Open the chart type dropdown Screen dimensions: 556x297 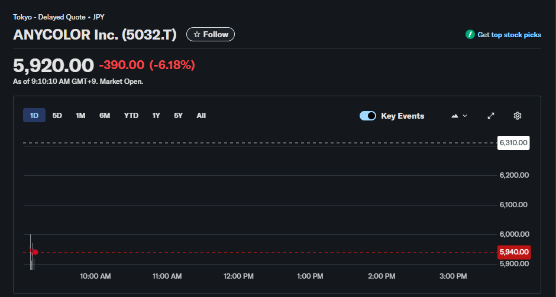tap(459, 116)
